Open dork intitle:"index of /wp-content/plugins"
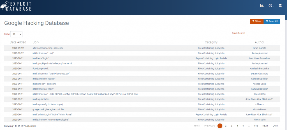The height and width of the screenshot is (130, 287). click(x=51, y=120)
